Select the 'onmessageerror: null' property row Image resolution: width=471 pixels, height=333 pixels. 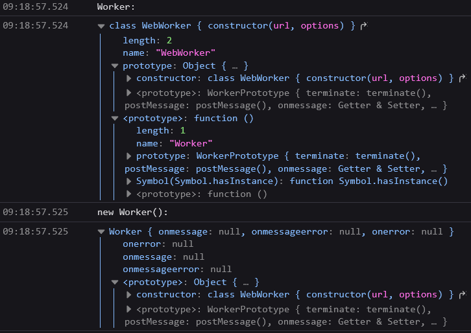pos(177,270)
